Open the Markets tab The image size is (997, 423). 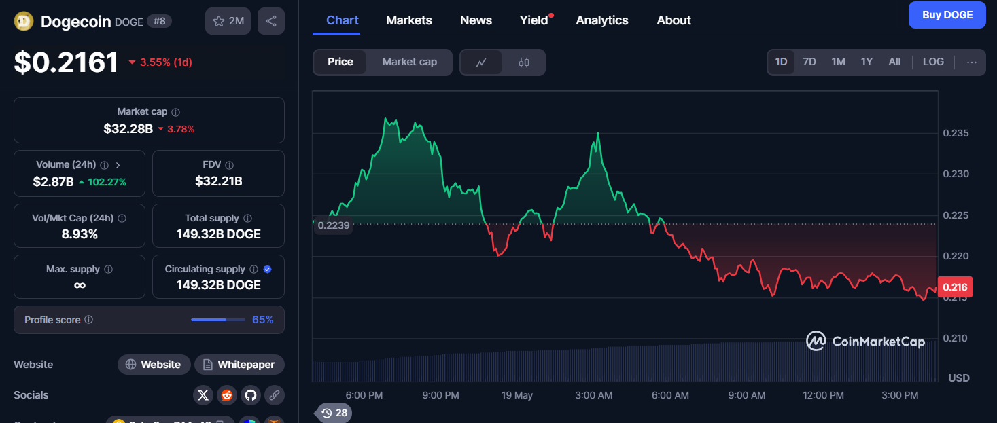[409, 20]
